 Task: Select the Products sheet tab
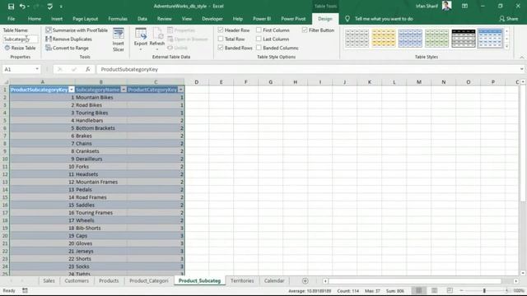click(109, 281)
